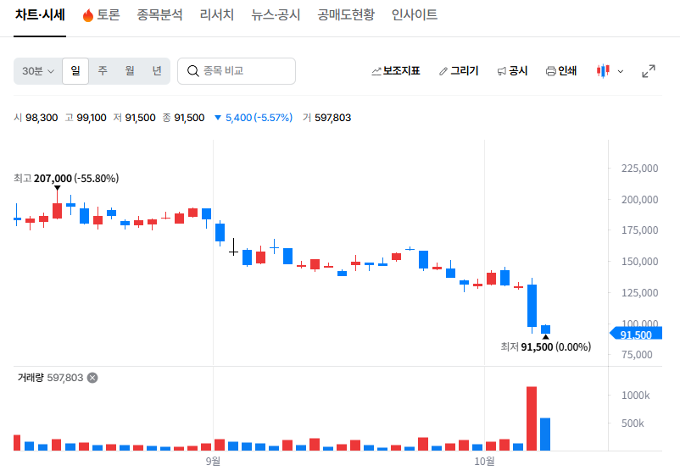The width and height of the screenshot is (680, 476).
Task: Click the 인쇄 print button
Action: [561, 71]
